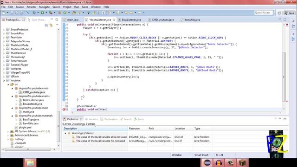Toggle Link with Editor in Package Explorer
Viewport: 297px width, 167px height.
51,25
